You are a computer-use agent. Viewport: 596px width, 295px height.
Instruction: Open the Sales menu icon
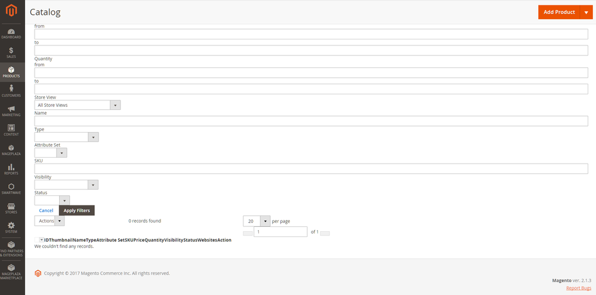point(12,53)
